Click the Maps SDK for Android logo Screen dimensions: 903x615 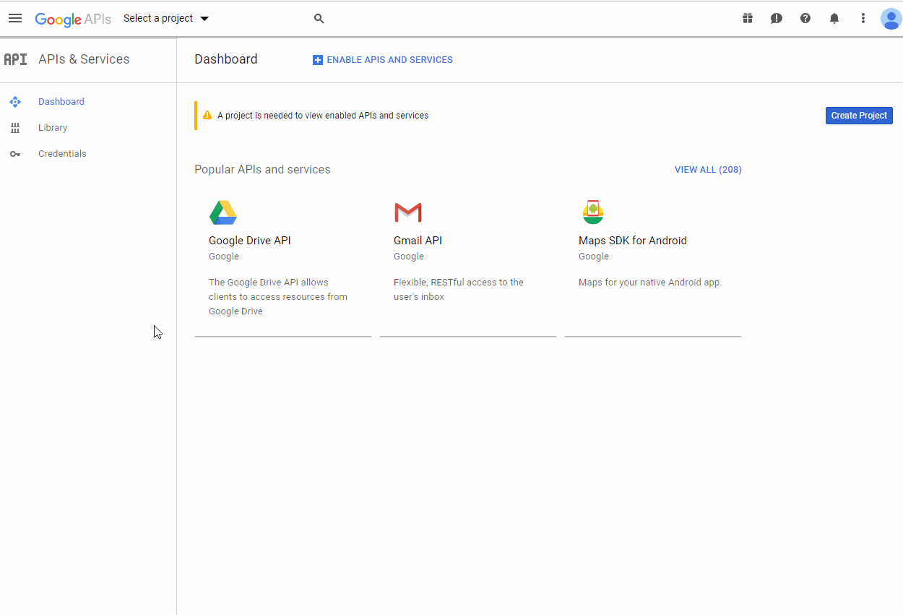(593, 212)
